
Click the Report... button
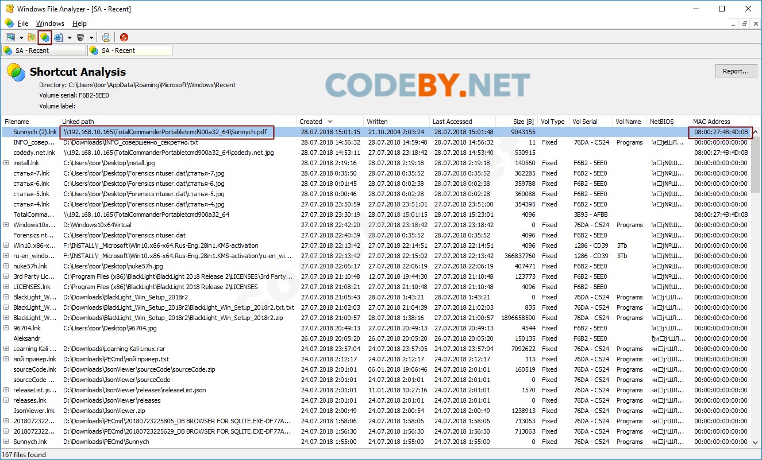click(736, 71)
